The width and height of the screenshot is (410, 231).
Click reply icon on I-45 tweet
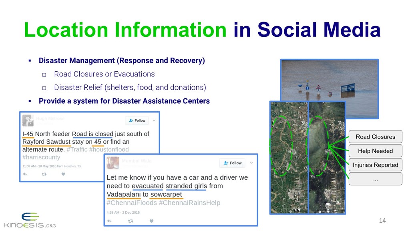tap(25, 174)
